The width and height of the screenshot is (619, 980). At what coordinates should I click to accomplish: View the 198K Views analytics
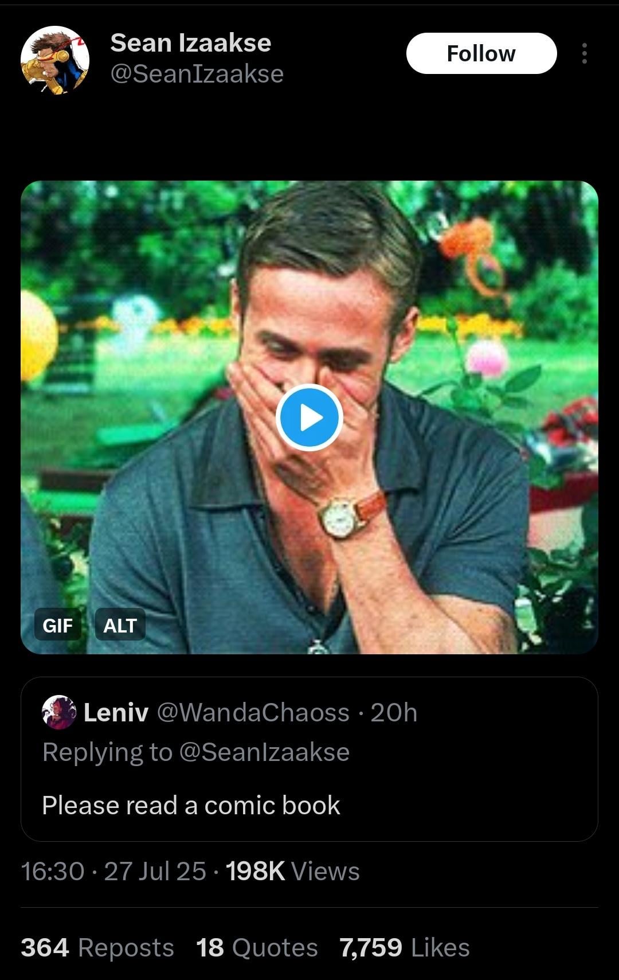tap(292, 871)
